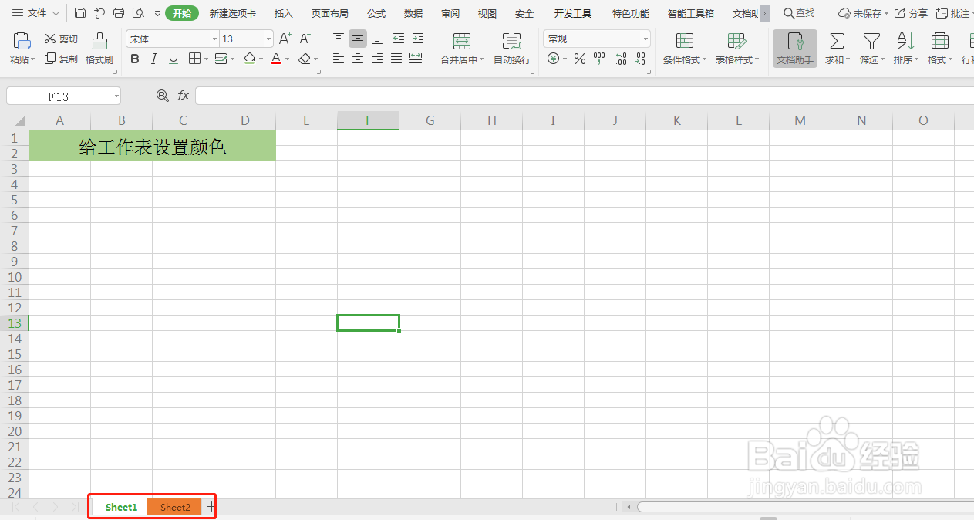The height and width of the screenshot is (520, 974).
Task: Align cell text right
Action: pyautogui.click(x=377, y=59)
